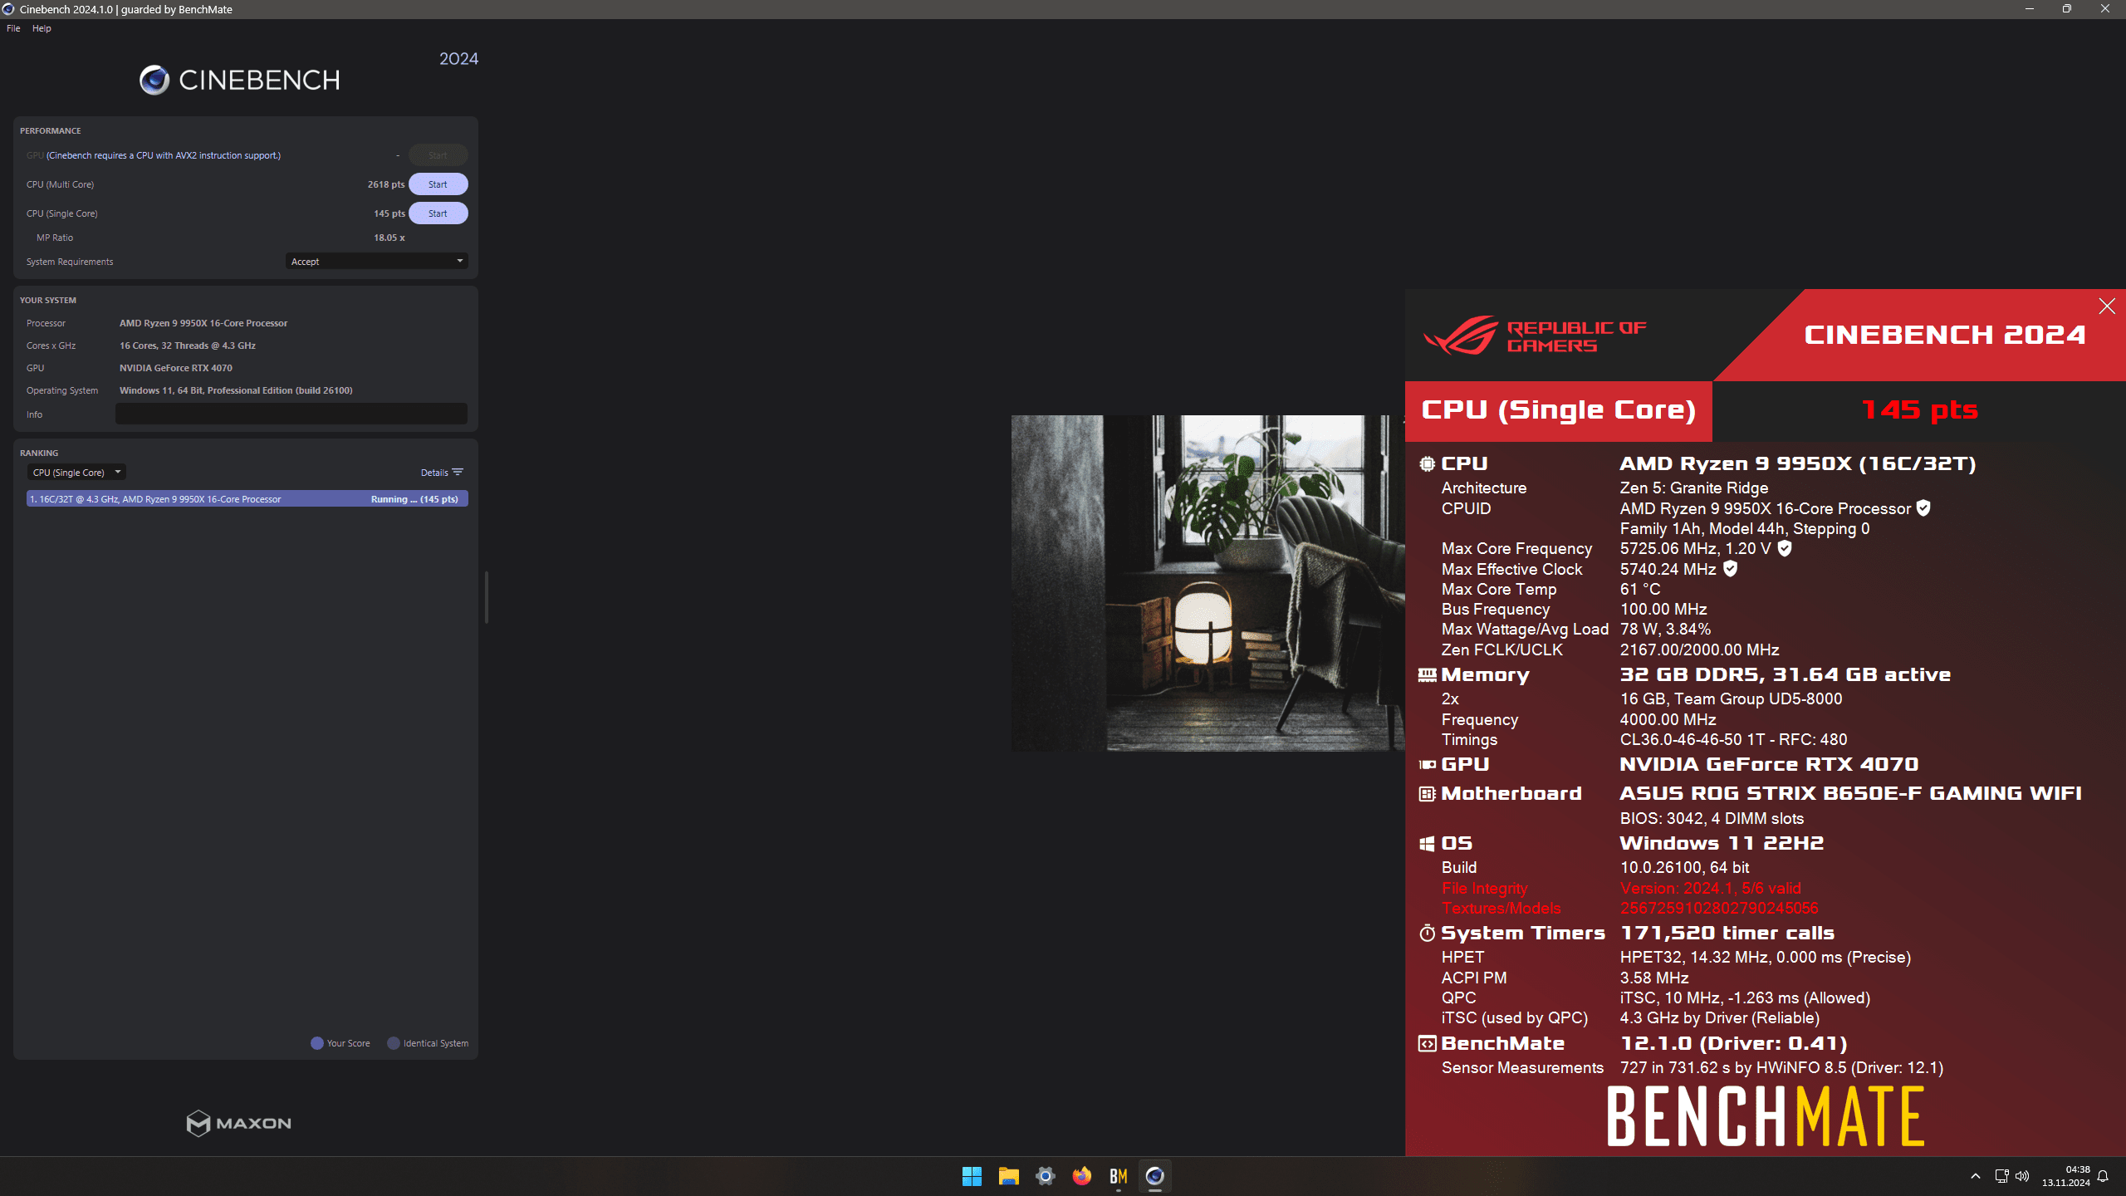
Task: Open BenchMate from the taskbar
Action: click(x=1118, y=1176)
